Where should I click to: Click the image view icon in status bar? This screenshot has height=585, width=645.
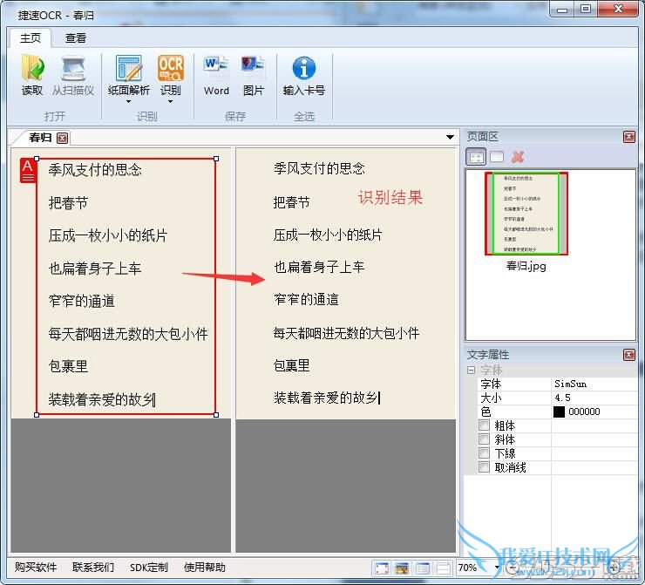pyautogui.click(x=402, y=568)
